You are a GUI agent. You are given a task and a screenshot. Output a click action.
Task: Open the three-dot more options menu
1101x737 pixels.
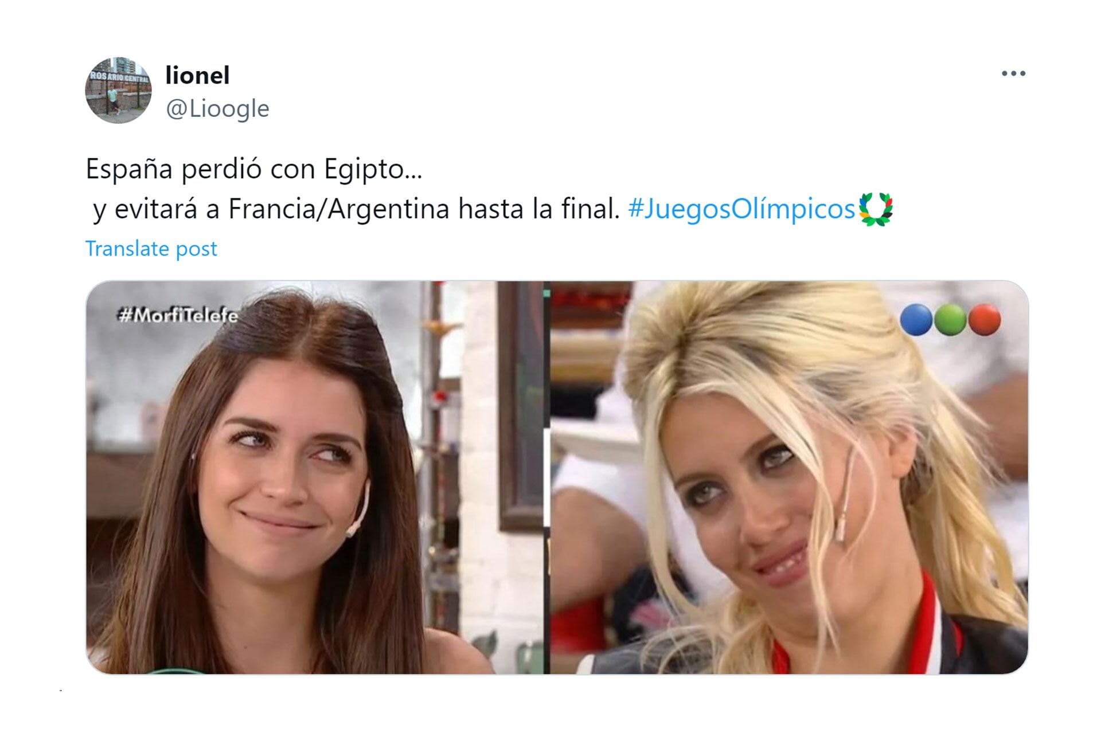(x=1013, y=73)
